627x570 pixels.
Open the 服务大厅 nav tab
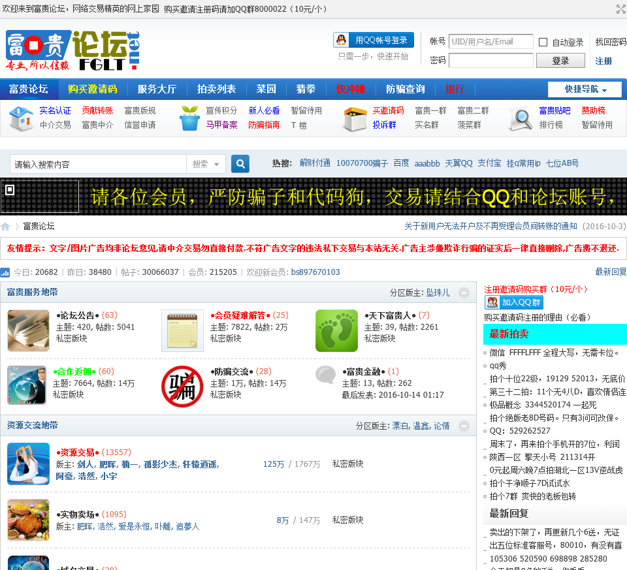click(x=157, y=89)
